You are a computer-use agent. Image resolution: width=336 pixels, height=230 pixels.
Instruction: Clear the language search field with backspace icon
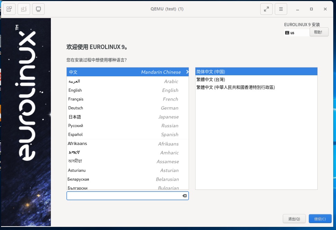point(184,196)
